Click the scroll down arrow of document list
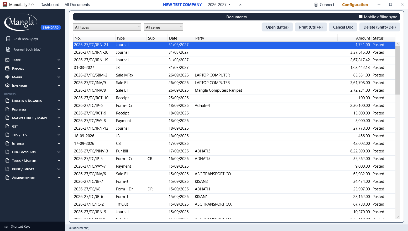The image size is (408, 231). pyautogui.click(x=397, y=217)
